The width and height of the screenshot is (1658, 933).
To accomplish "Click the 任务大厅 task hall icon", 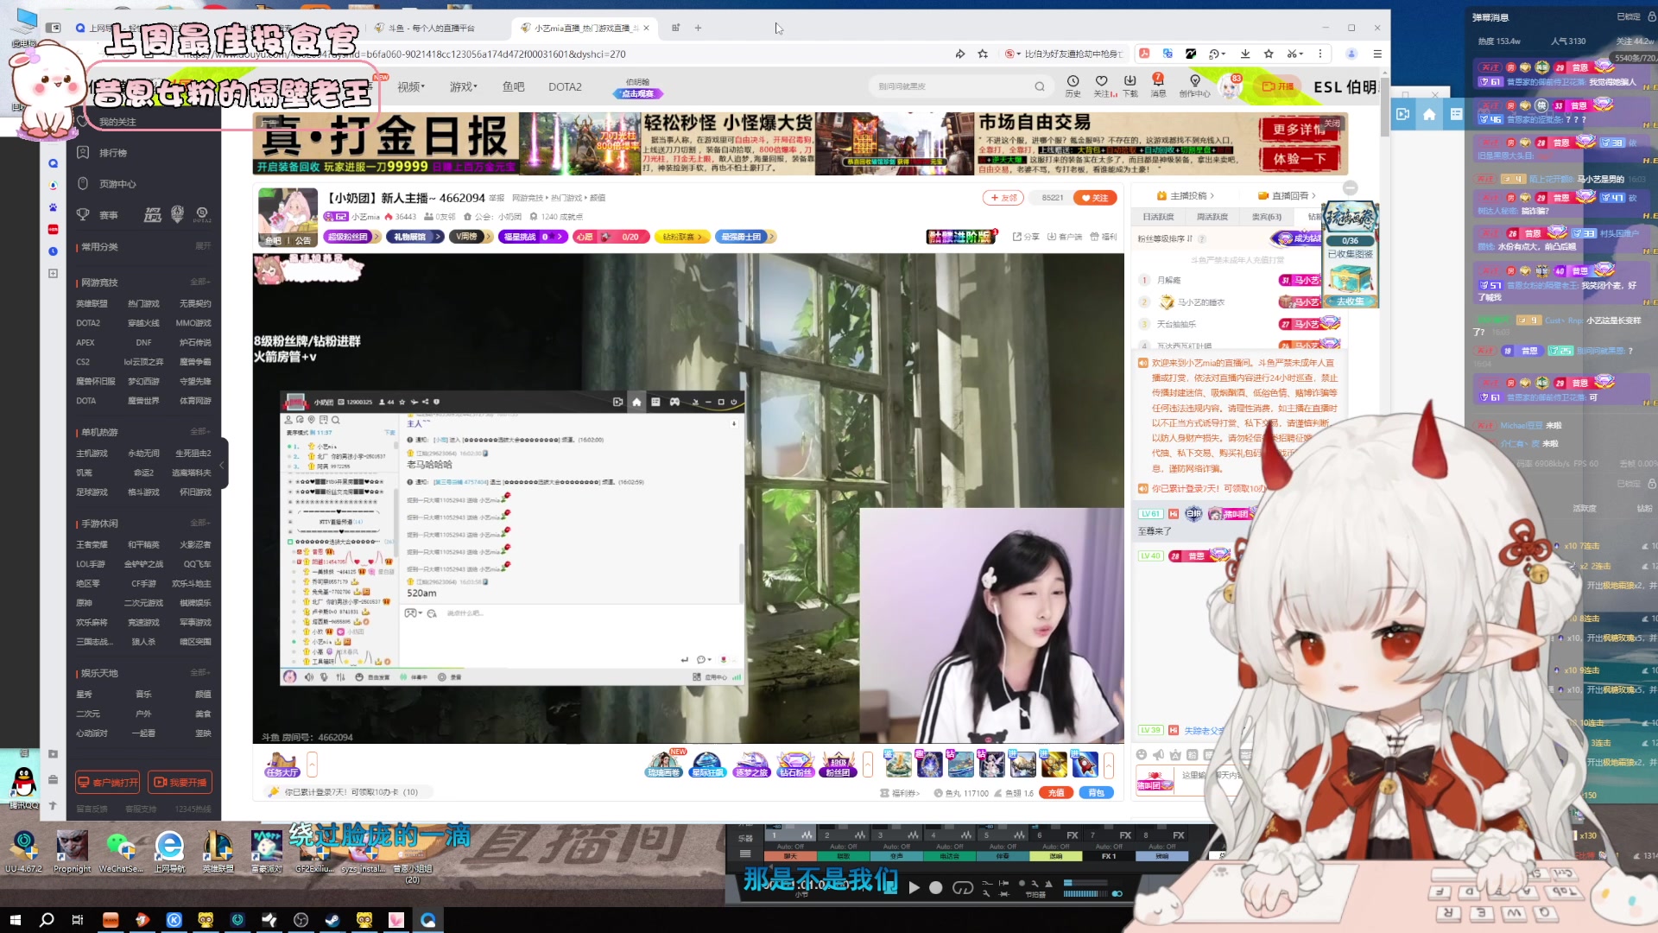I will coord(282,765).
